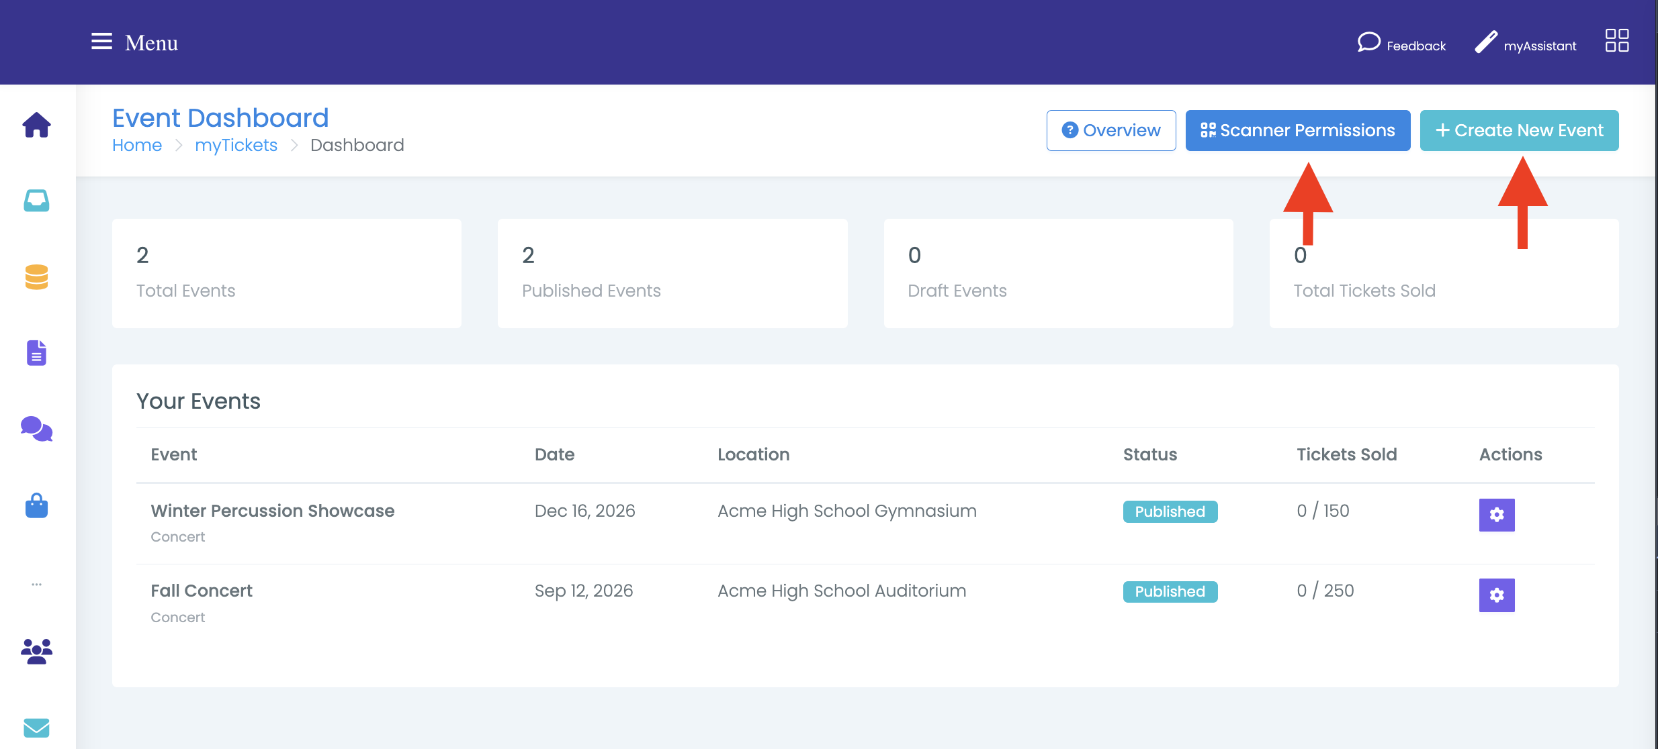Click the 0 / 250 tickets sold cell
1658x749 pixels.
(1325, 591)
